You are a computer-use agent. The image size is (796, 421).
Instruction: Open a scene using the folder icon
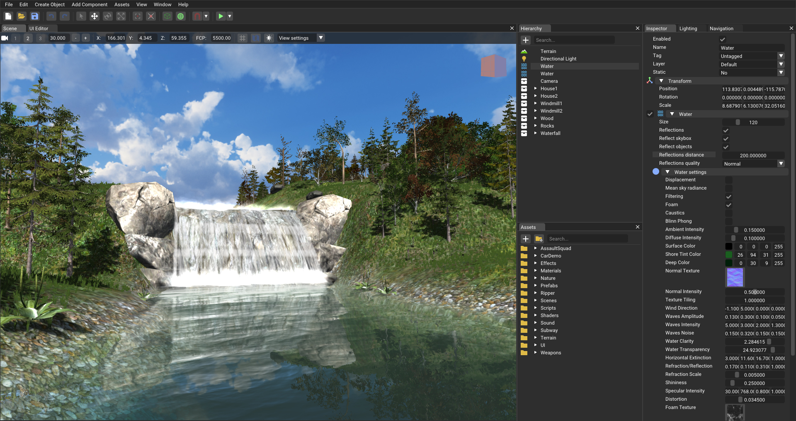pyautogui.click(x=22, y=16)
